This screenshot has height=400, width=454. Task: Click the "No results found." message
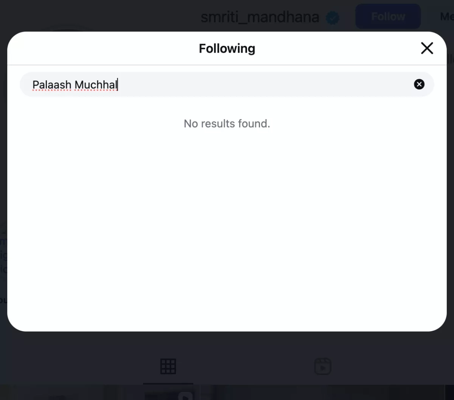click(x=227, y=124)
